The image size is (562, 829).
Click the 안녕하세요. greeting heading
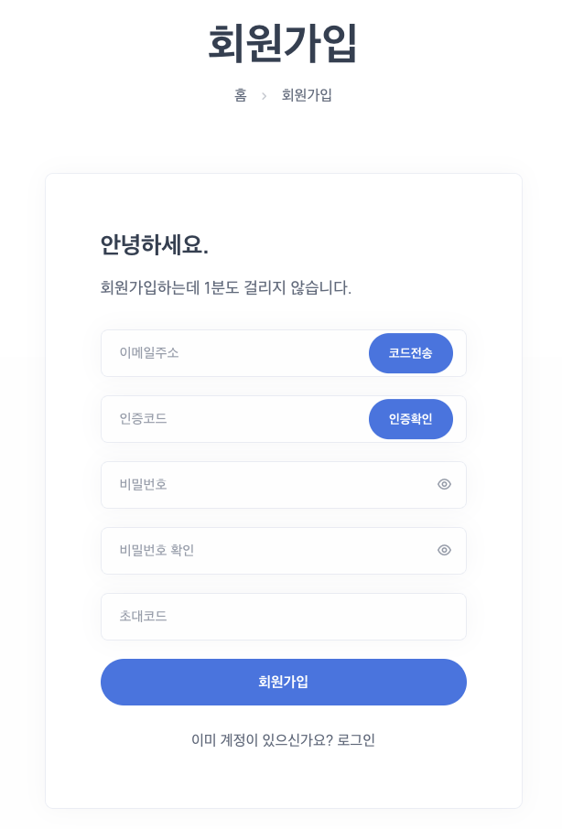pyautogui.click(x=155, y=245)
